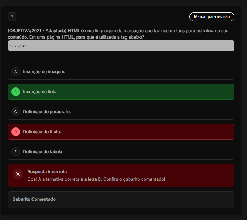Pick the answer text Definição de título
This screenshot has width=247, height=220.
click(x=42, y=132)
